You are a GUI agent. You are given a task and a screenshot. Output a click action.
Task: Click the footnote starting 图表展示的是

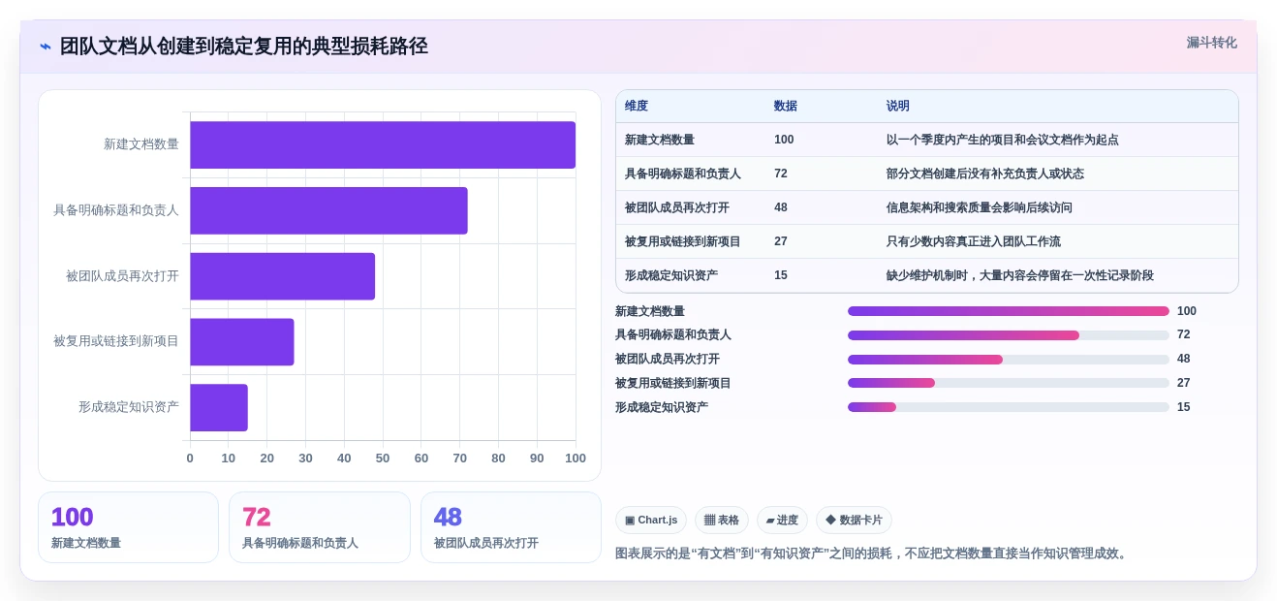click(872, 554)
